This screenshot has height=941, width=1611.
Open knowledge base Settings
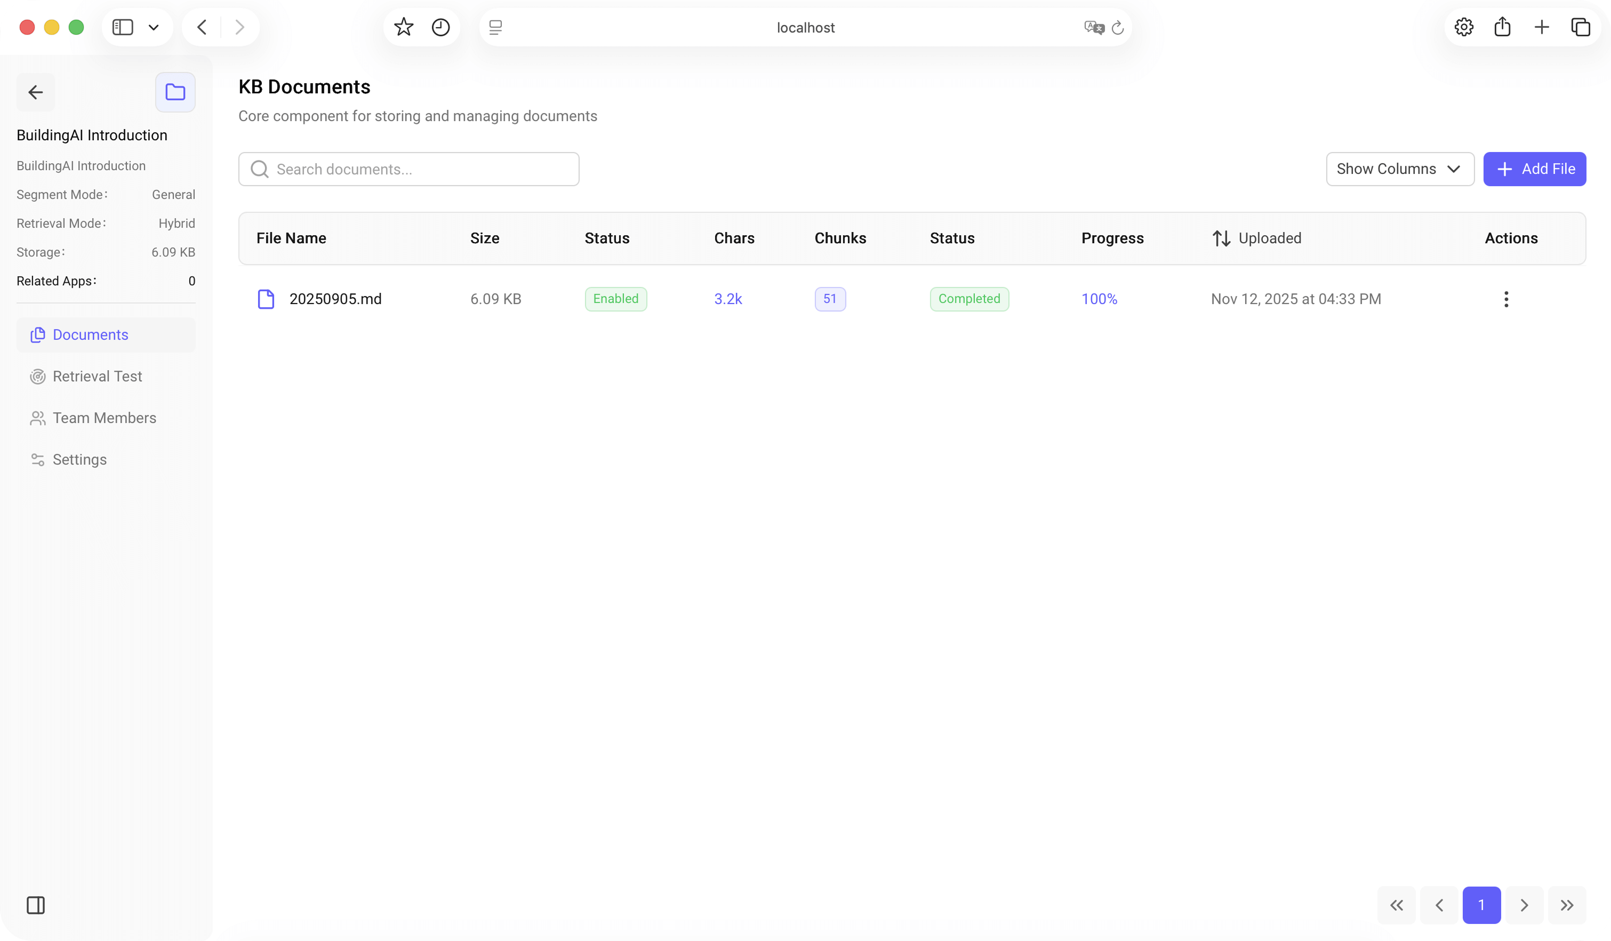[79, 459]
